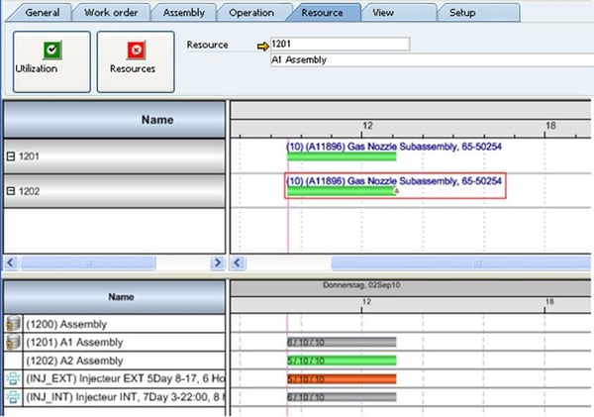This screenshot has height=417, width=594.
Task: Click Gas Nozzle Subassembly label in row 1202
Action: click(394, 181)
